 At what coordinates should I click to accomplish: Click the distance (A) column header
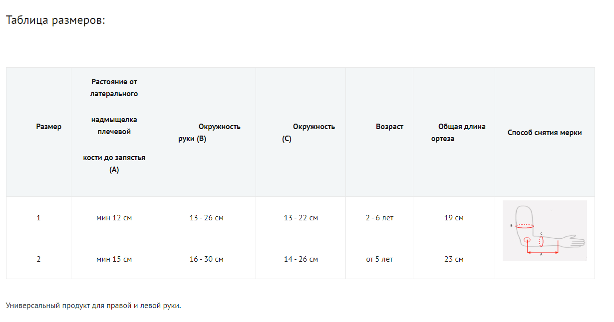[x=114, y=126]
